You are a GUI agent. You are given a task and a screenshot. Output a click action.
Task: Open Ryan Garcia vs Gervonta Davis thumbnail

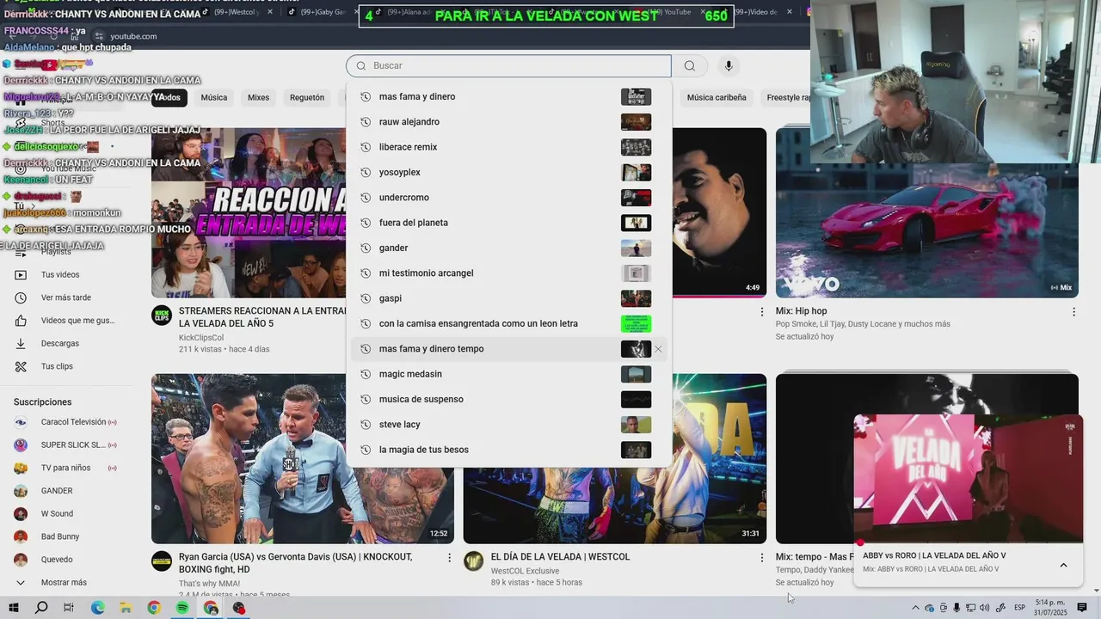tap(303, 458)
